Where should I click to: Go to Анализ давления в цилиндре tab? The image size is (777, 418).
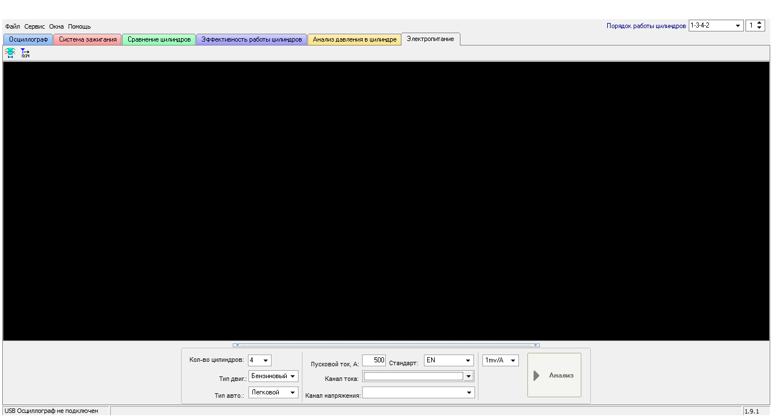tap(355, 39)
